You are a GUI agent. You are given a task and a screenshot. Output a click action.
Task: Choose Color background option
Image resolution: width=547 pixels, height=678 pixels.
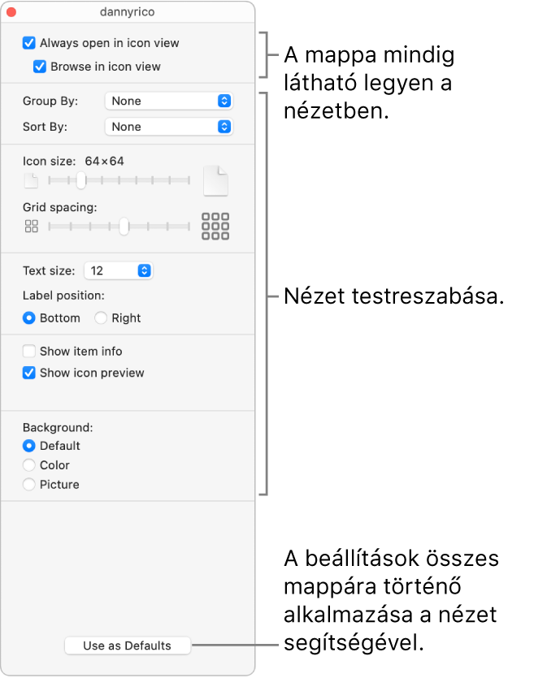point(29,465)
